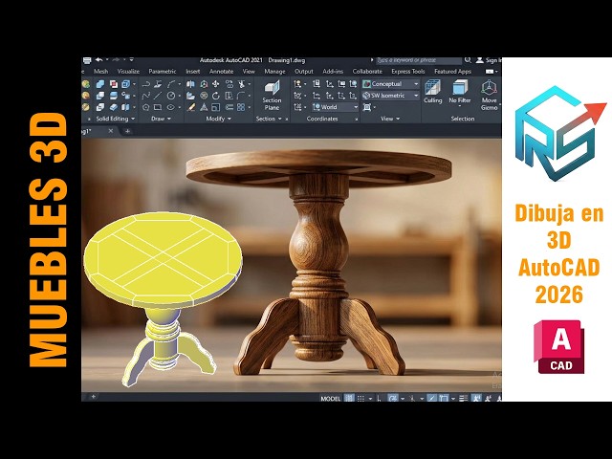Click the MODEL space button

[x=331, y=399]
